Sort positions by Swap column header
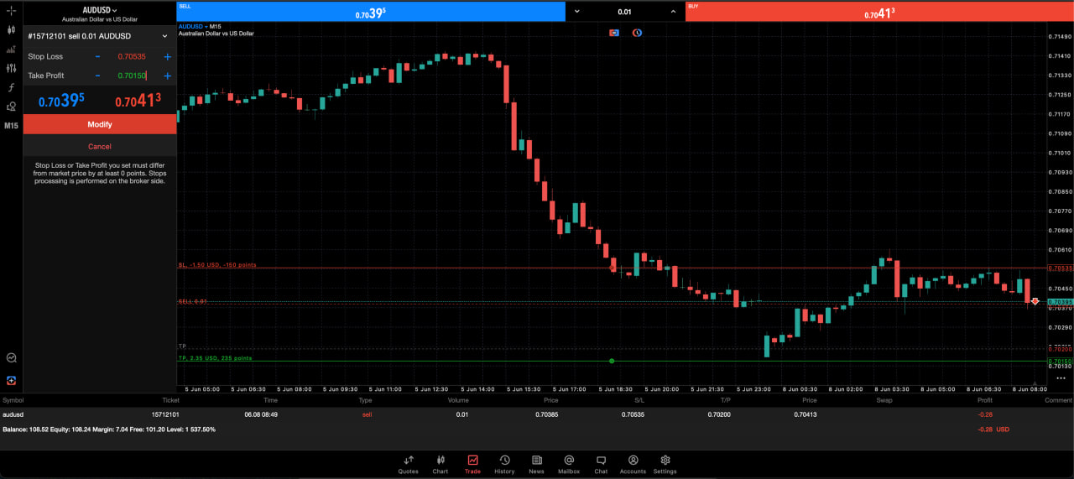 [x=884, y=400]
